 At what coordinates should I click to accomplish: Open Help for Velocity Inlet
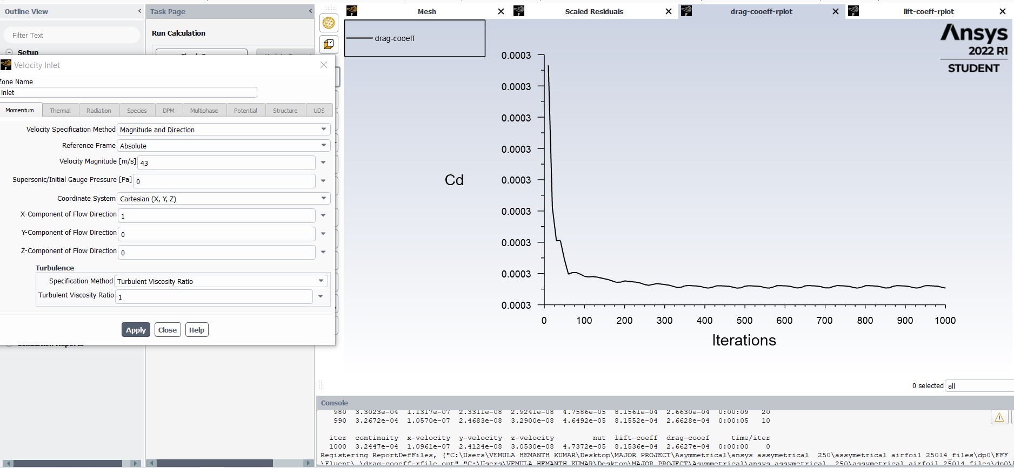(197, 330)
